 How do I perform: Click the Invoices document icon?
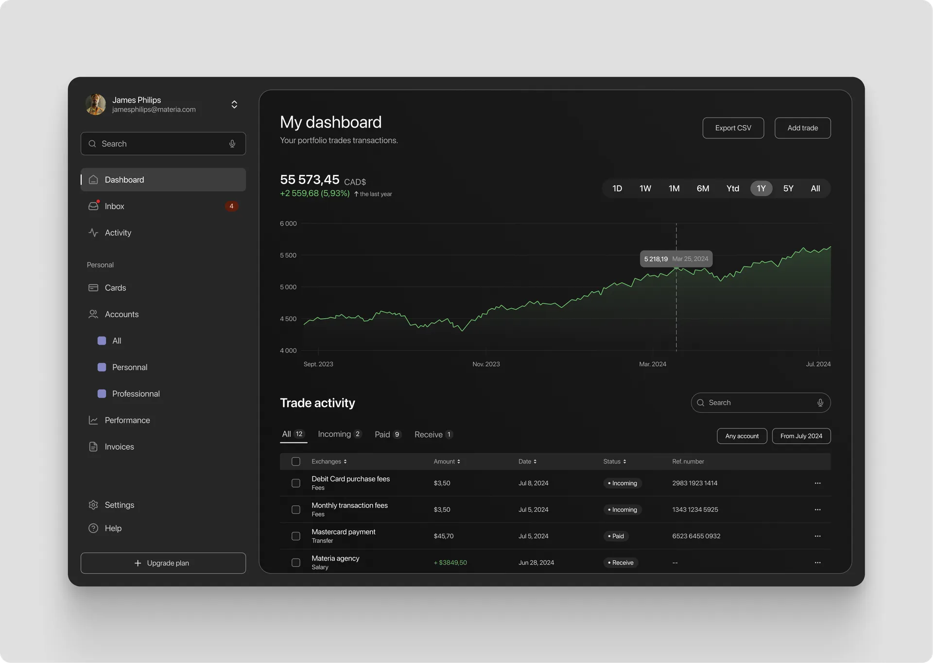pos(93,447)
